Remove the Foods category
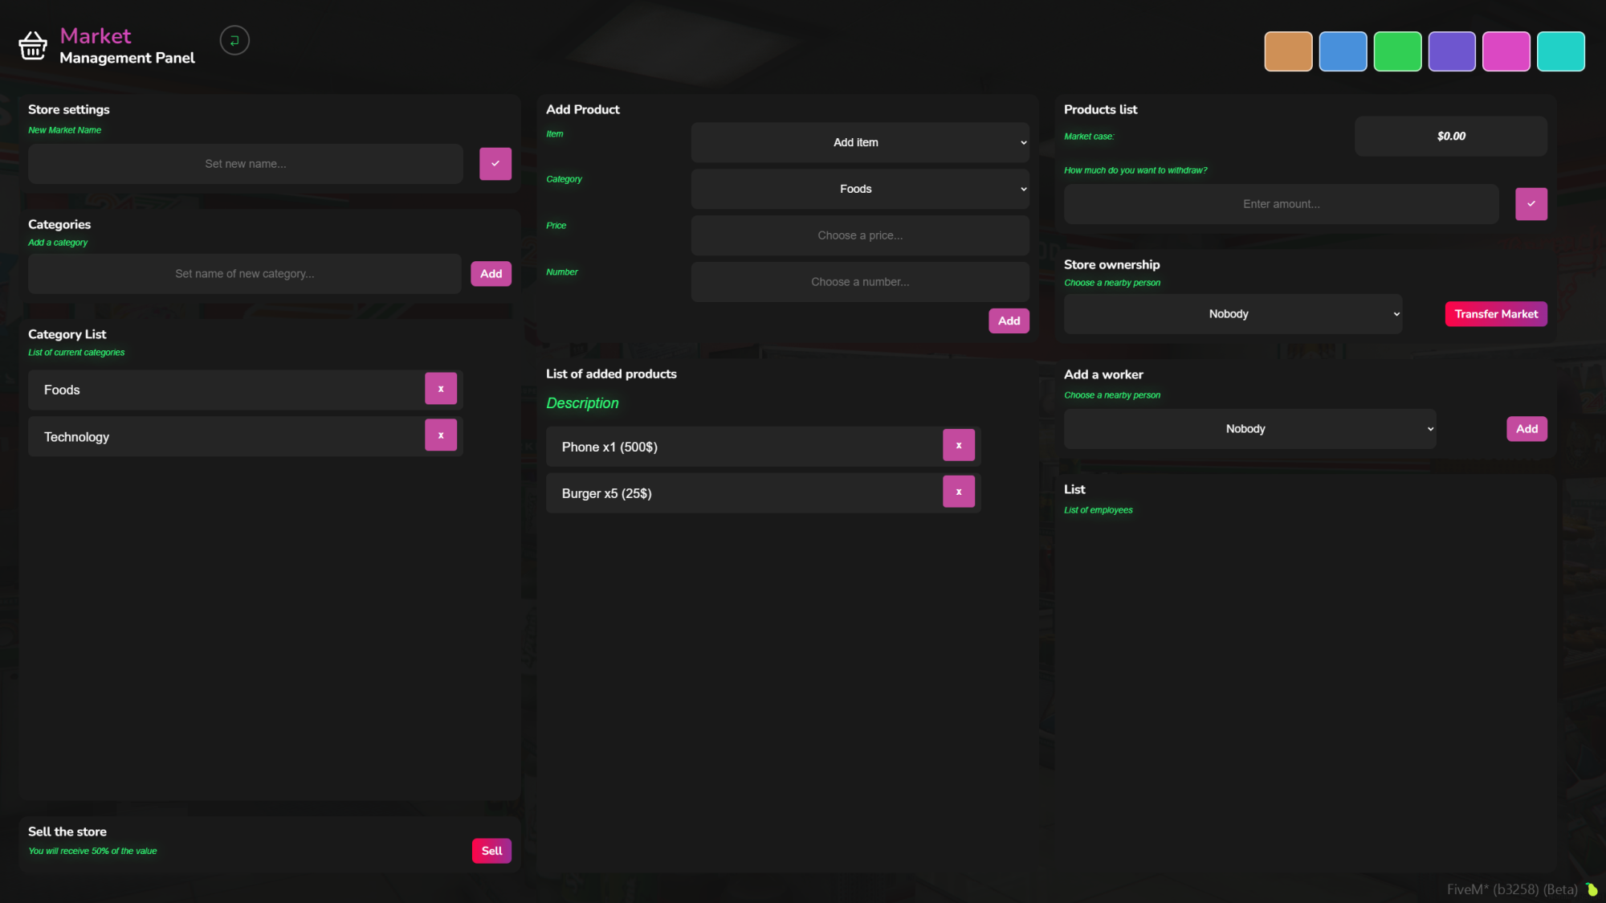Screen dimensions: 1606x903 [x=441, y=389]
